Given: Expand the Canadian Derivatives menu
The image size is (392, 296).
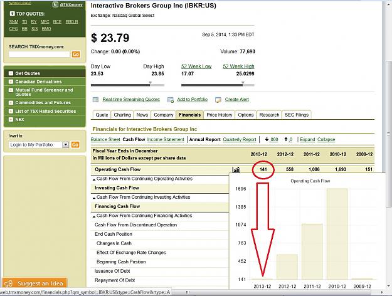Looking at the screenshot, I should pos(11,82).
